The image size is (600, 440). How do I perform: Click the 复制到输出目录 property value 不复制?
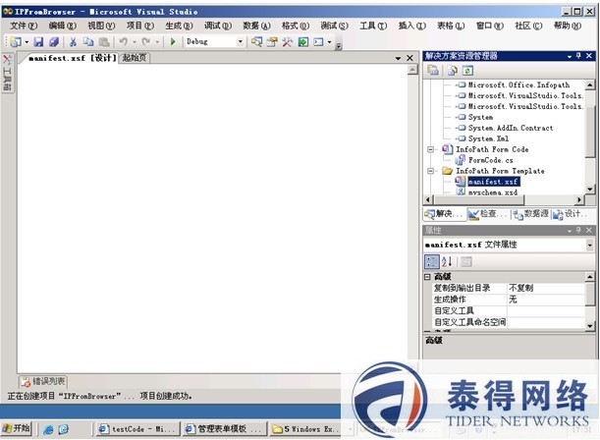[546, 288]
